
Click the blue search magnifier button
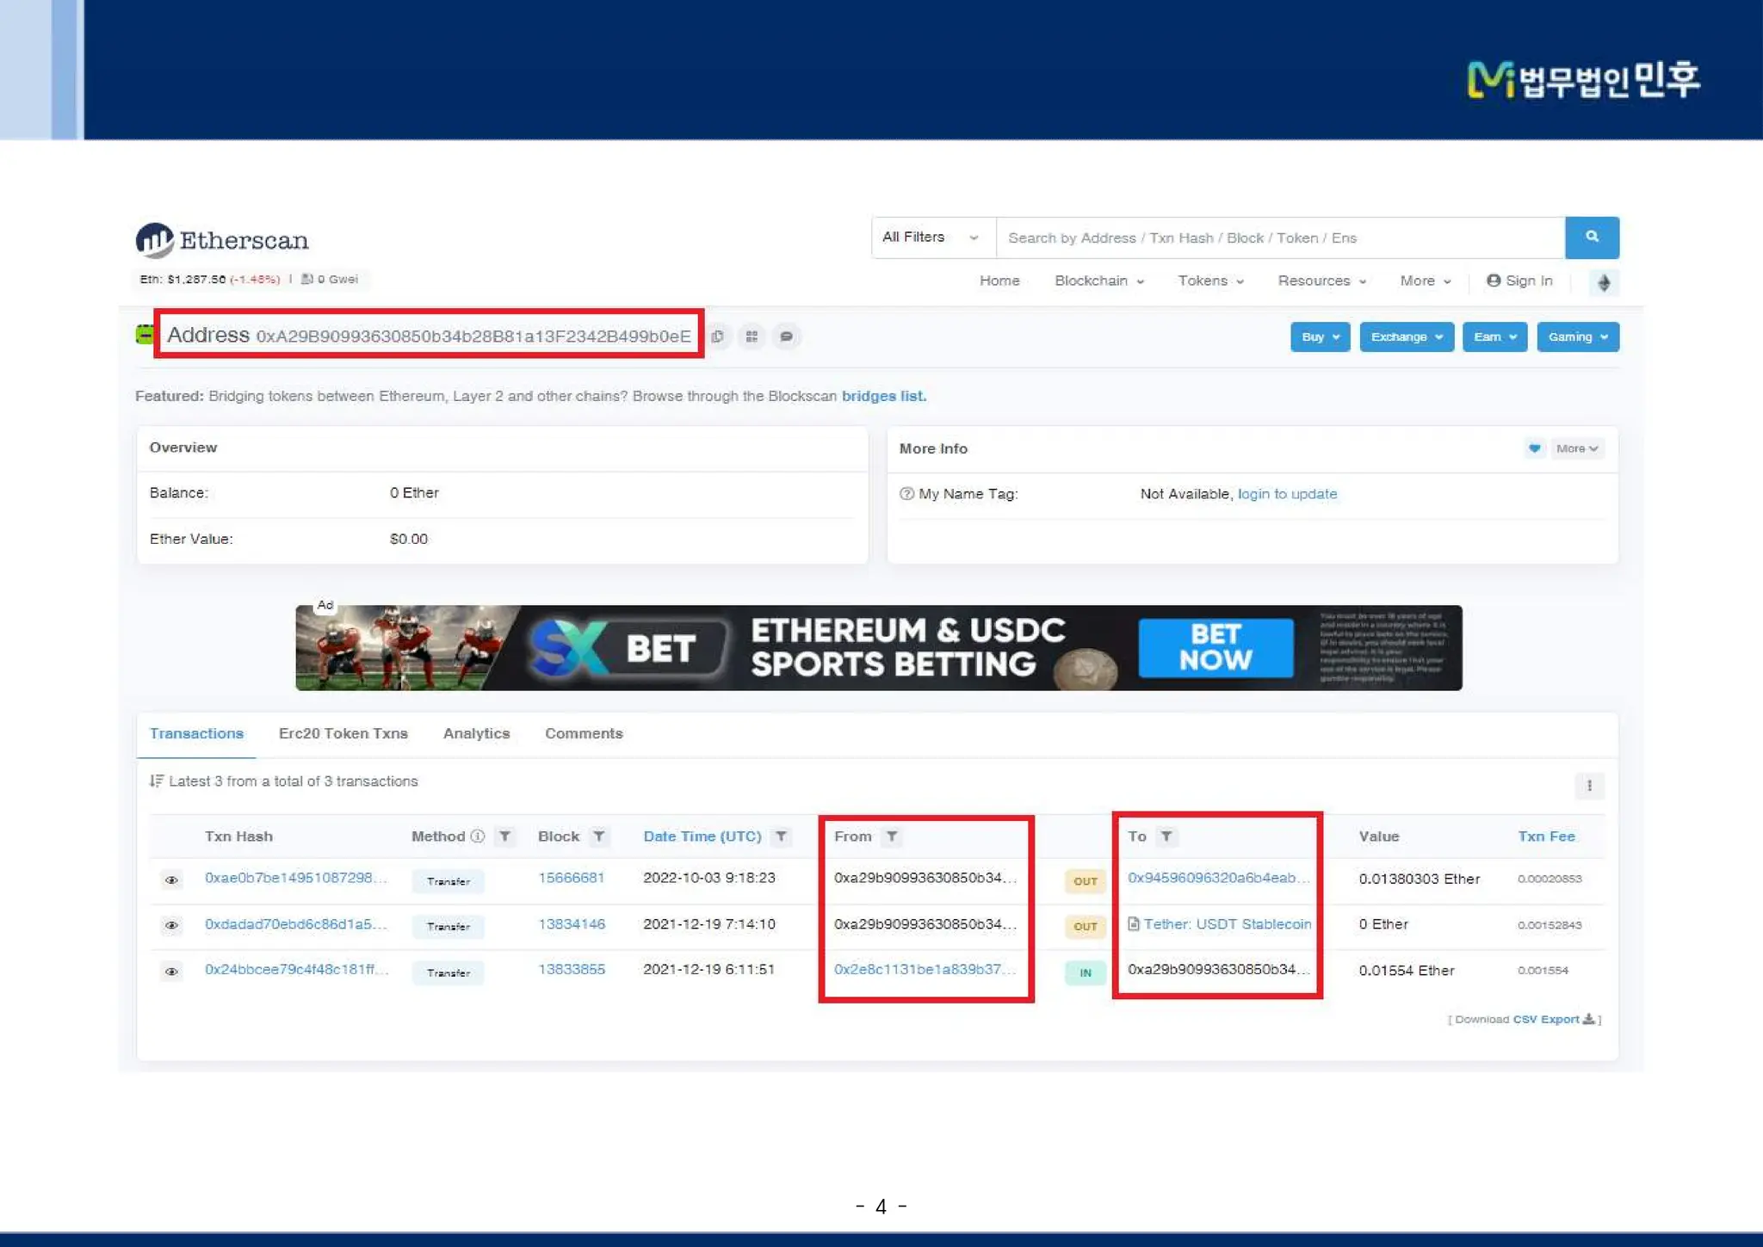[x=1591, y=237]
